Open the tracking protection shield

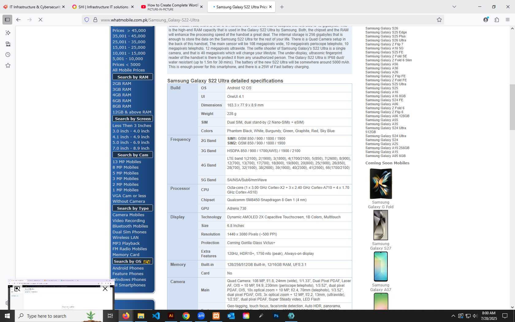click(87, 20)
